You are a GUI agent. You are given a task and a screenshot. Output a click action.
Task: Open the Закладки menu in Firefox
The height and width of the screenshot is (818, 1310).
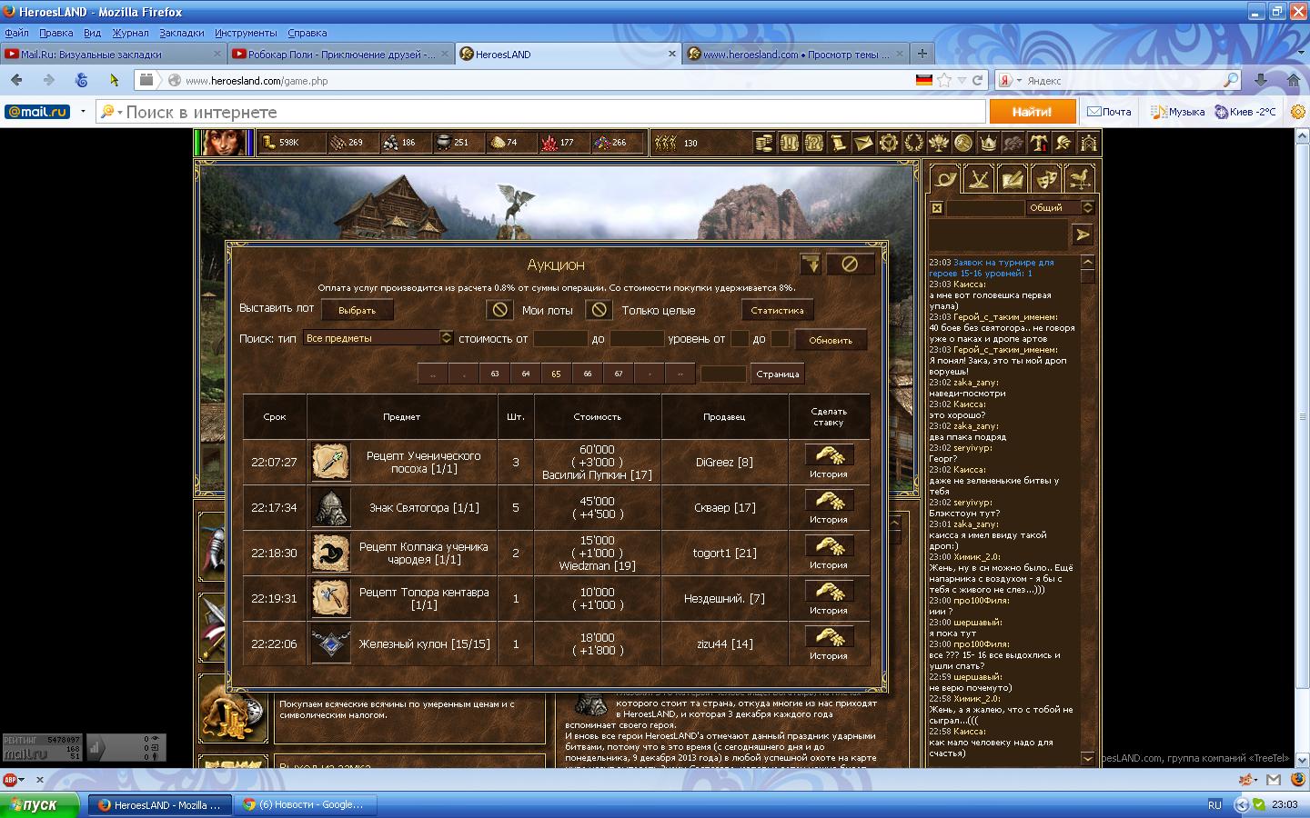181,33
